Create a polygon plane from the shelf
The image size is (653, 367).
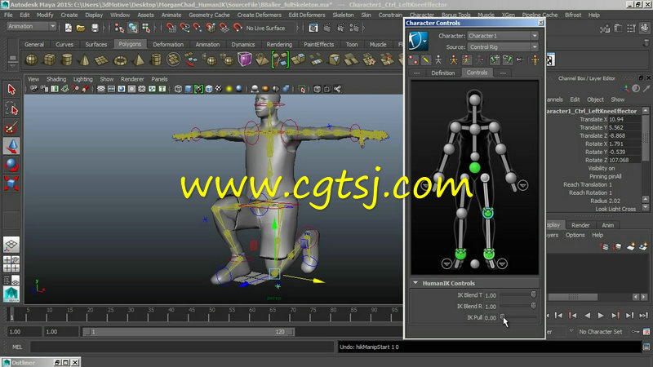coord(101,60)
